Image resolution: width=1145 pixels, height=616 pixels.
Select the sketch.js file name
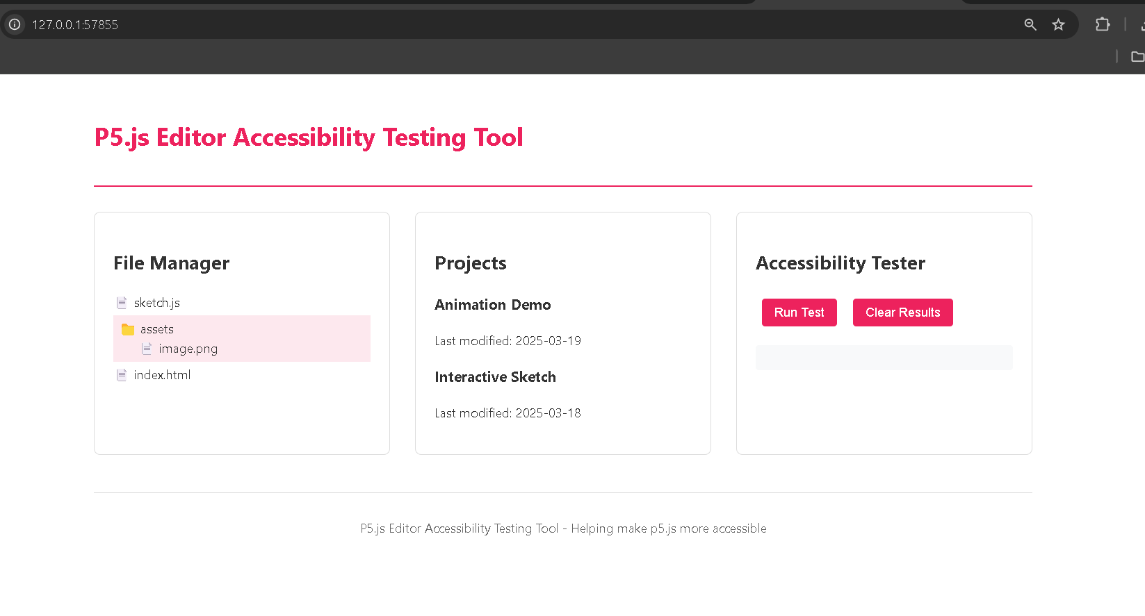(157, 303)
